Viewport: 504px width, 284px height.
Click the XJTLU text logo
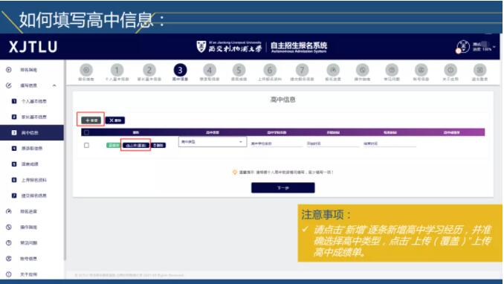click(x=33, y=47)
